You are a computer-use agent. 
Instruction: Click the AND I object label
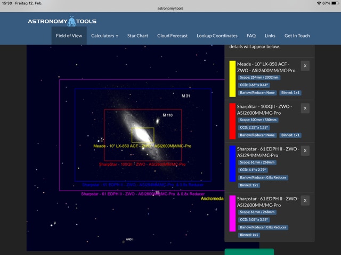click(x=129, y=240)
